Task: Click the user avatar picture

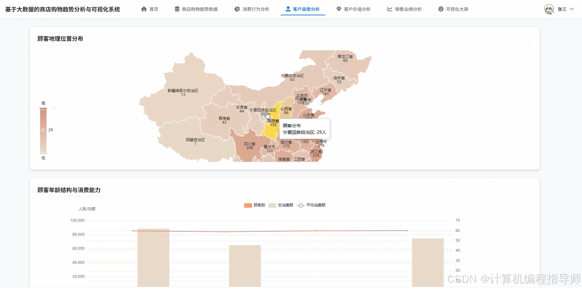Action: pyautogui.click(x=549, y=9)
